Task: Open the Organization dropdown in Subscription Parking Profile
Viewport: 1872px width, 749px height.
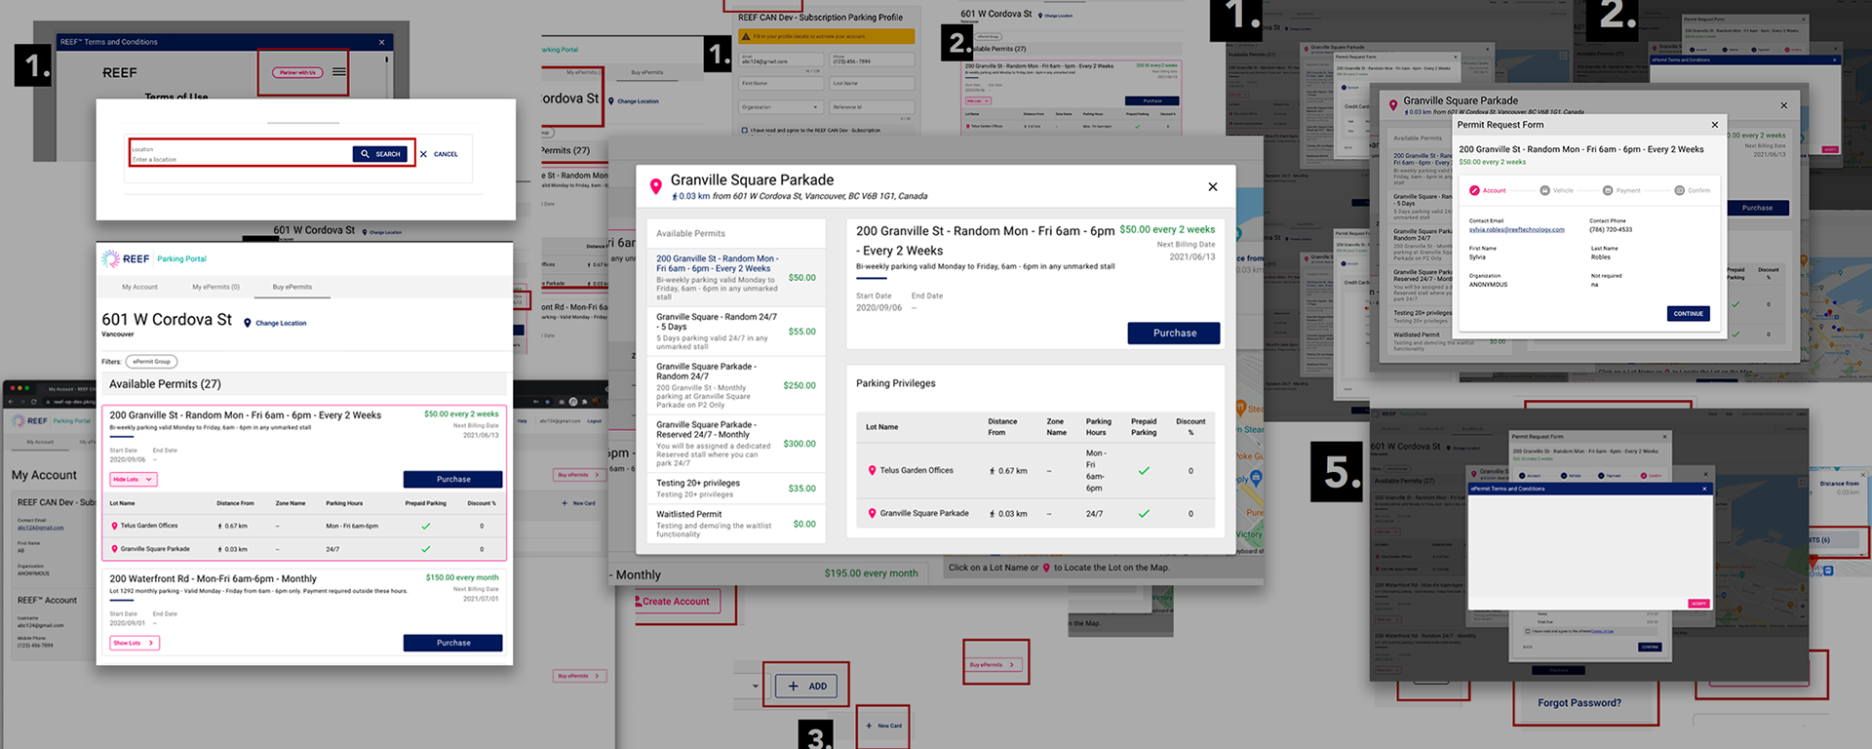Action: [782, 107]
